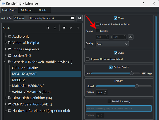159x120 pixels.
Task: Click the Audio only folder icon
Action: coord(10,36)
